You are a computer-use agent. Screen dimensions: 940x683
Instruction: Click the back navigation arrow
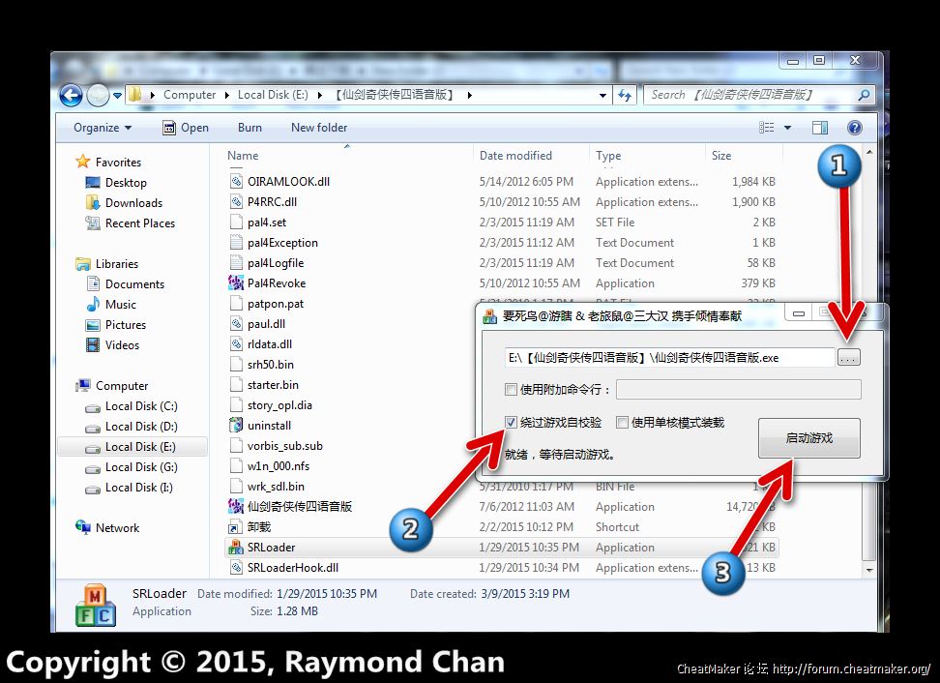(x=71, y=95)
